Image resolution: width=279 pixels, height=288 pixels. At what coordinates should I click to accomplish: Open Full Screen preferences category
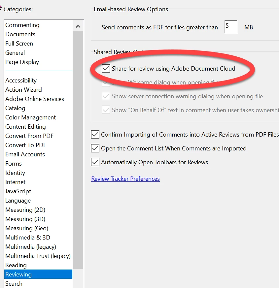click(19, 43)
